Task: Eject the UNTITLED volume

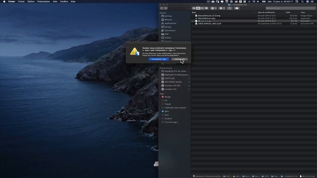Action: pyautogui.click(x=189, y=78)
